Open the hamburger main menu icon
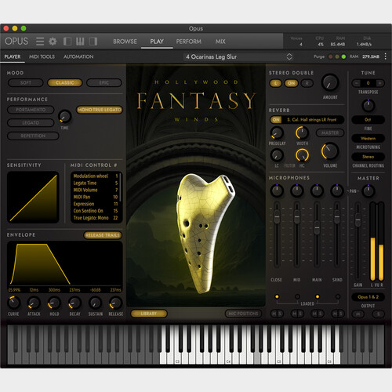392x392 pixels. coord(40,42)
